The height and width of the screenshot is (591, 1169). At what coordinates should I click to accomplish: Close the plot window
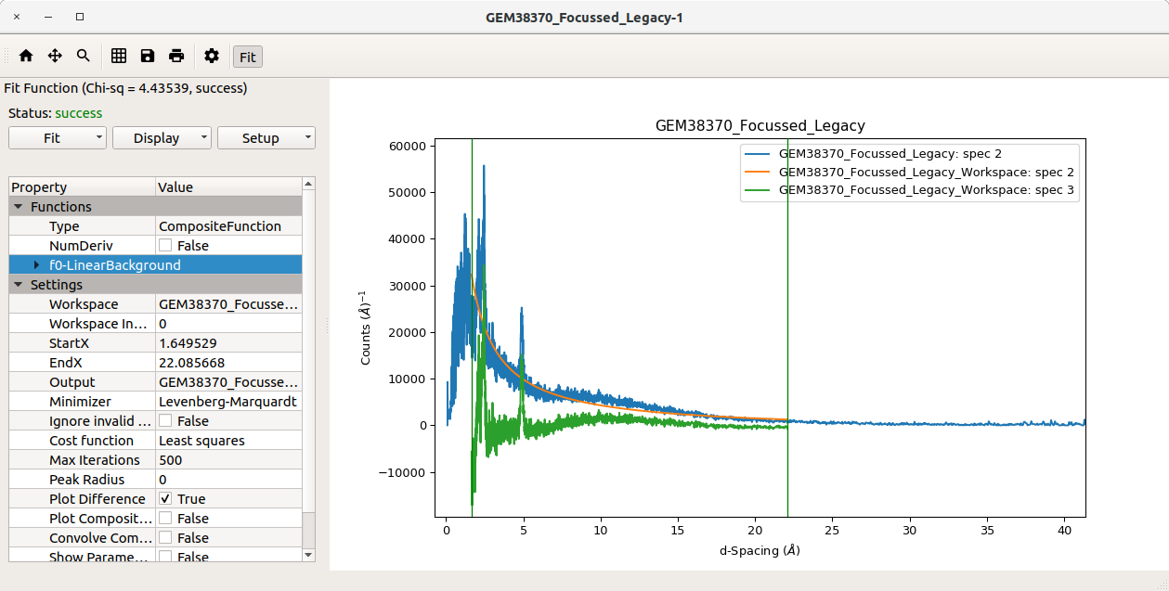[x=17, y=17]
